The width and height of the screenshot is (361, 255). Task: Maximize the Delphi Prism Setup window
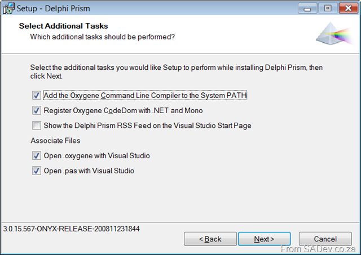[328, 8]
